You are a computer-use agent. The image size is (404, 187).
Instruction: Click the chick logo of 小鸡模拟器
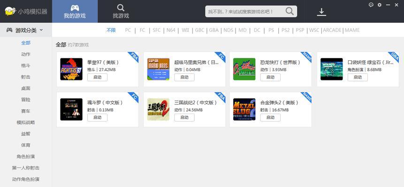coord(10,11)
